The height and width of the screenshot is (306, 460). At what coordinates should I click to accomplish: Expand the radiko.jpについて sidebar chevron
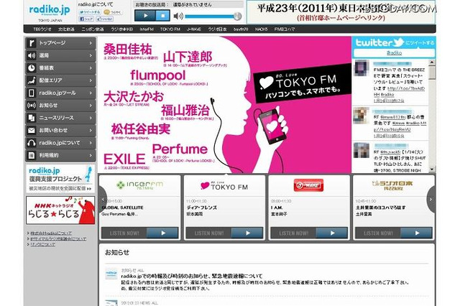click(x=91, y=143)
